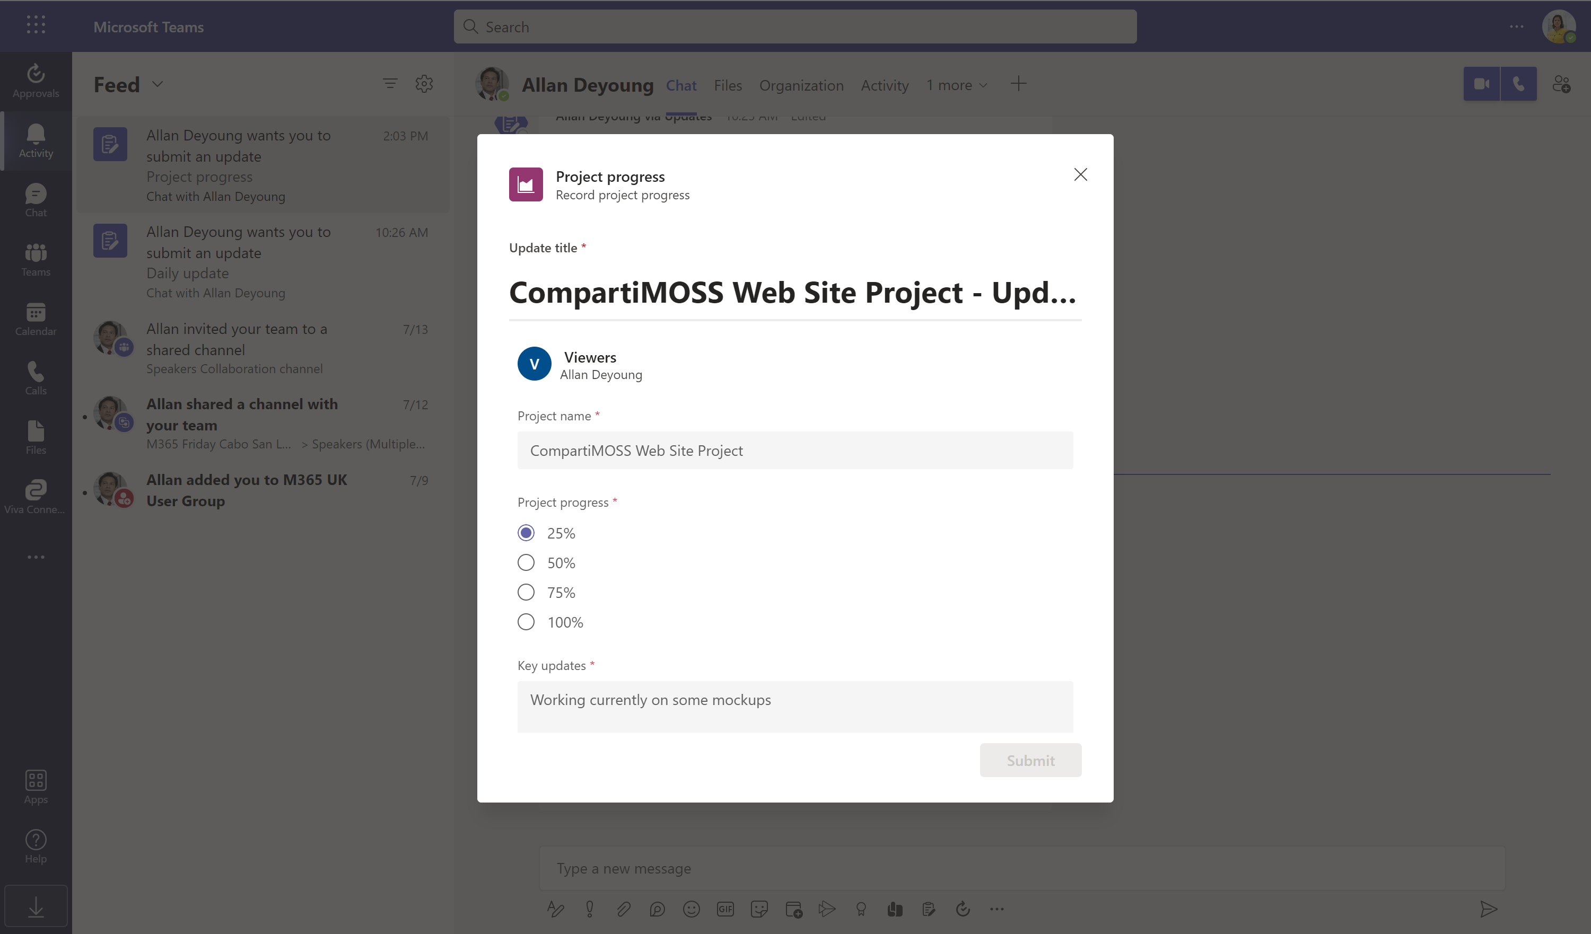Screen dimensions: 1591x934
Task: Expand the '1 more' tabs dropdown
Action: click(957, 85)
